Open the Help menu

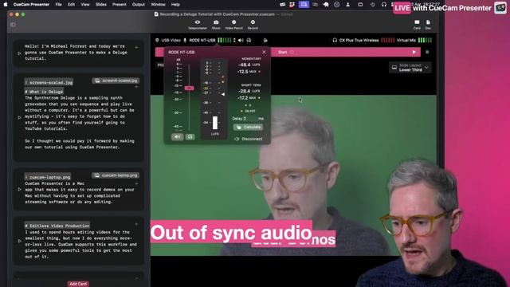[175, 5]
